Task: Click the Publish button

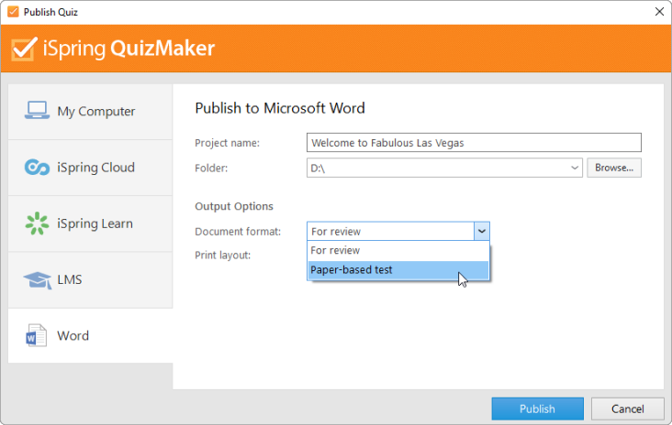Action: (537, 409)
